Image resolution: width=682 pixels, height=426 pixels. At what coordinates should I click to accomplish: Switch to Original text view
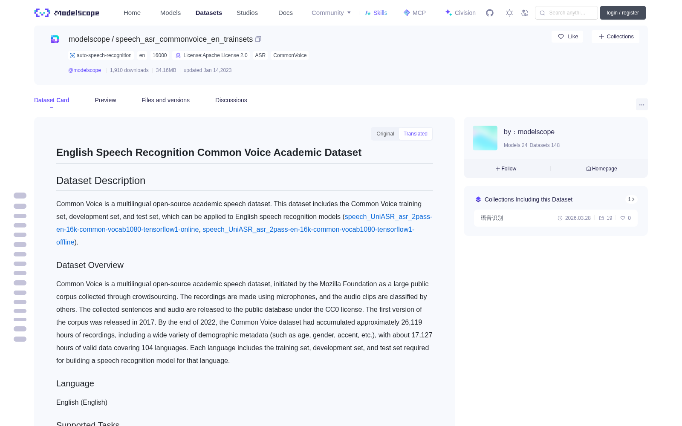click(x=385, y=134)
